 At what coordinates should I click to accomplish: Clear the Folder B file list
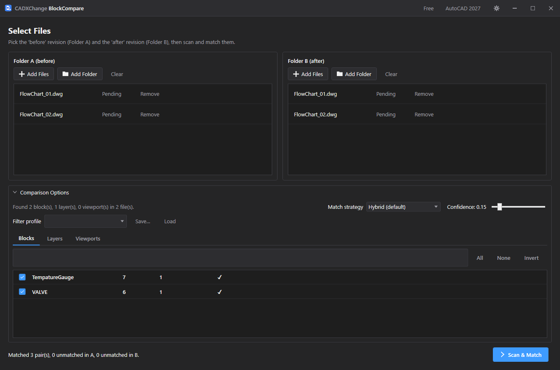pos(391,74)
